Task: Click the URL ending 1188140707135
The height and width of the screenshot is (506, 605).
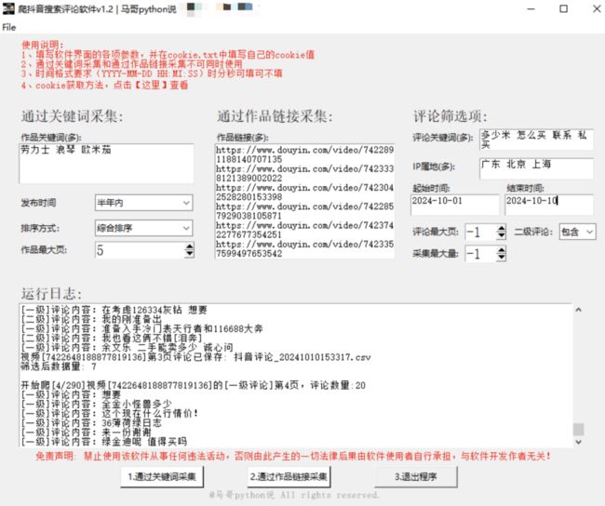Action: pyautogui.click(x=304, y=154)
